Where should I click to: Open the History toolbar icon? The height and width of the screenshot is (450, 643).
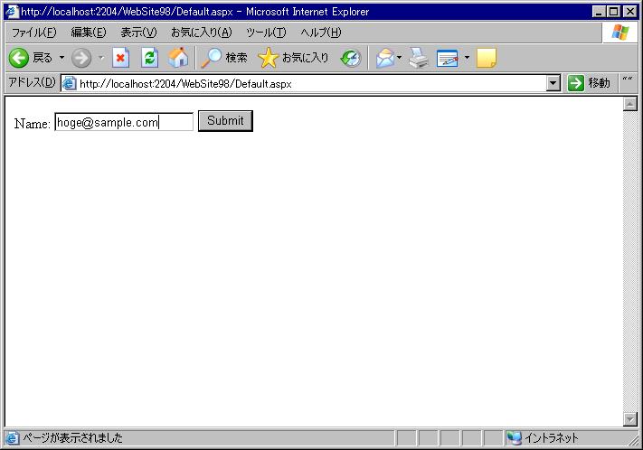pyautogui.click(x=351, y=58)
